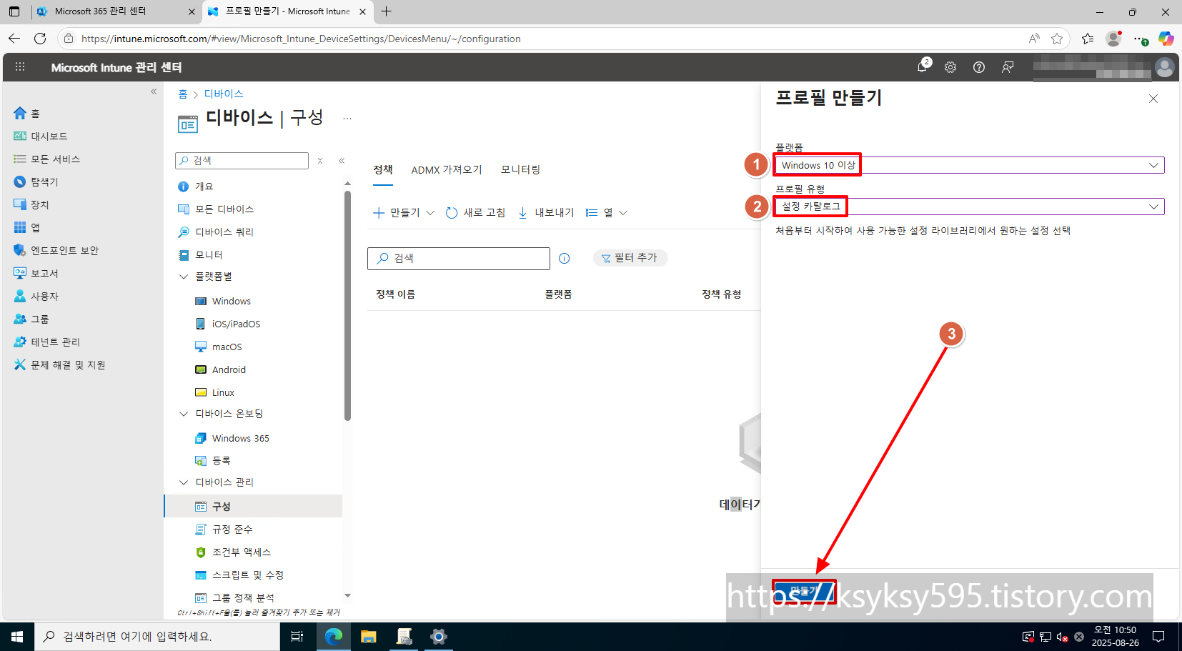The image size is (1182, 651).
Task: Click the info icon beside policy search
Action: pos(565,259)
